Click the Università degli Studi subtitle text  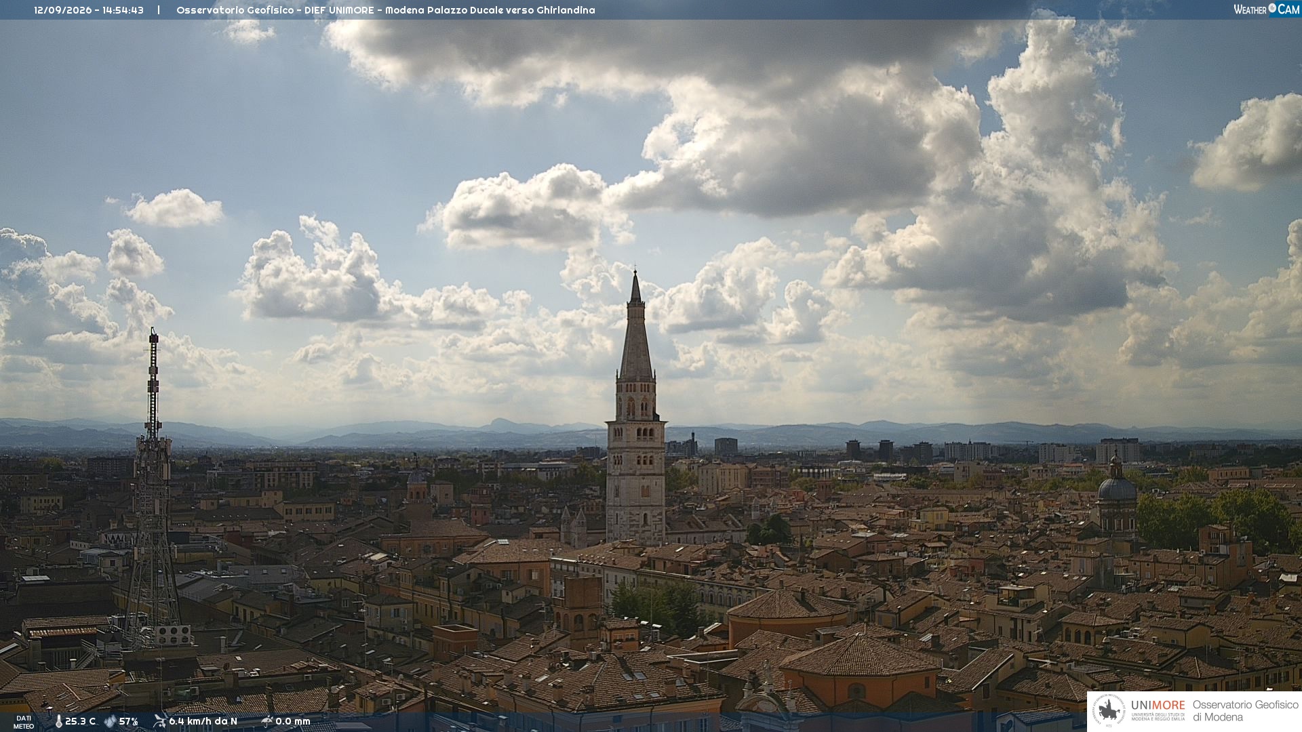click(1158, 716)
